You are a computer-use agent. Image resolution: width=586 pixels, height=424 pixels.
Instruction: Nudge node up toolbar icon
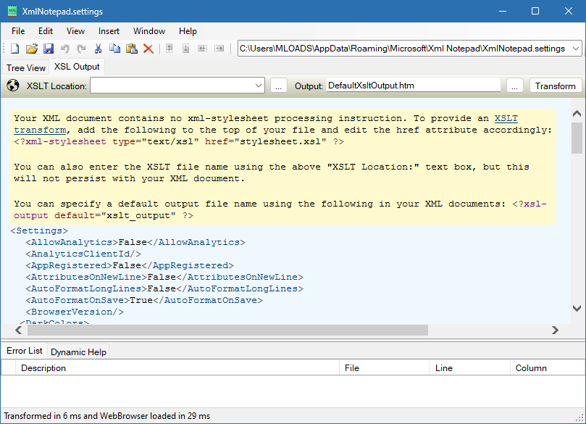169,49
